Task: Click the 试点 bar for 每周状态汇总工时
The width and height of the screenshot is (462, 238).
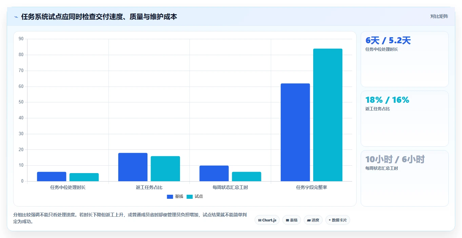Action: (246, 176)
